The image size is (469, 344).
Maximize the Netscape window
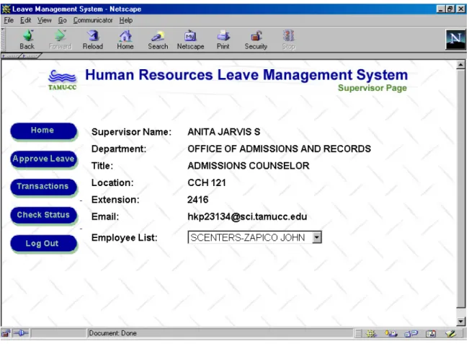(x=450, y=9)
